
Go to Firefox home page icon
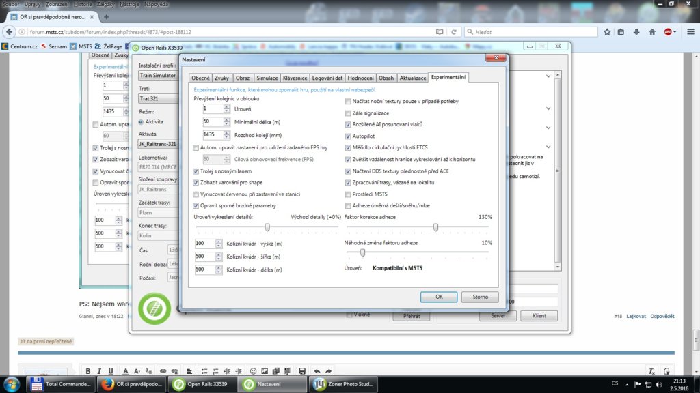pos(652,32)
